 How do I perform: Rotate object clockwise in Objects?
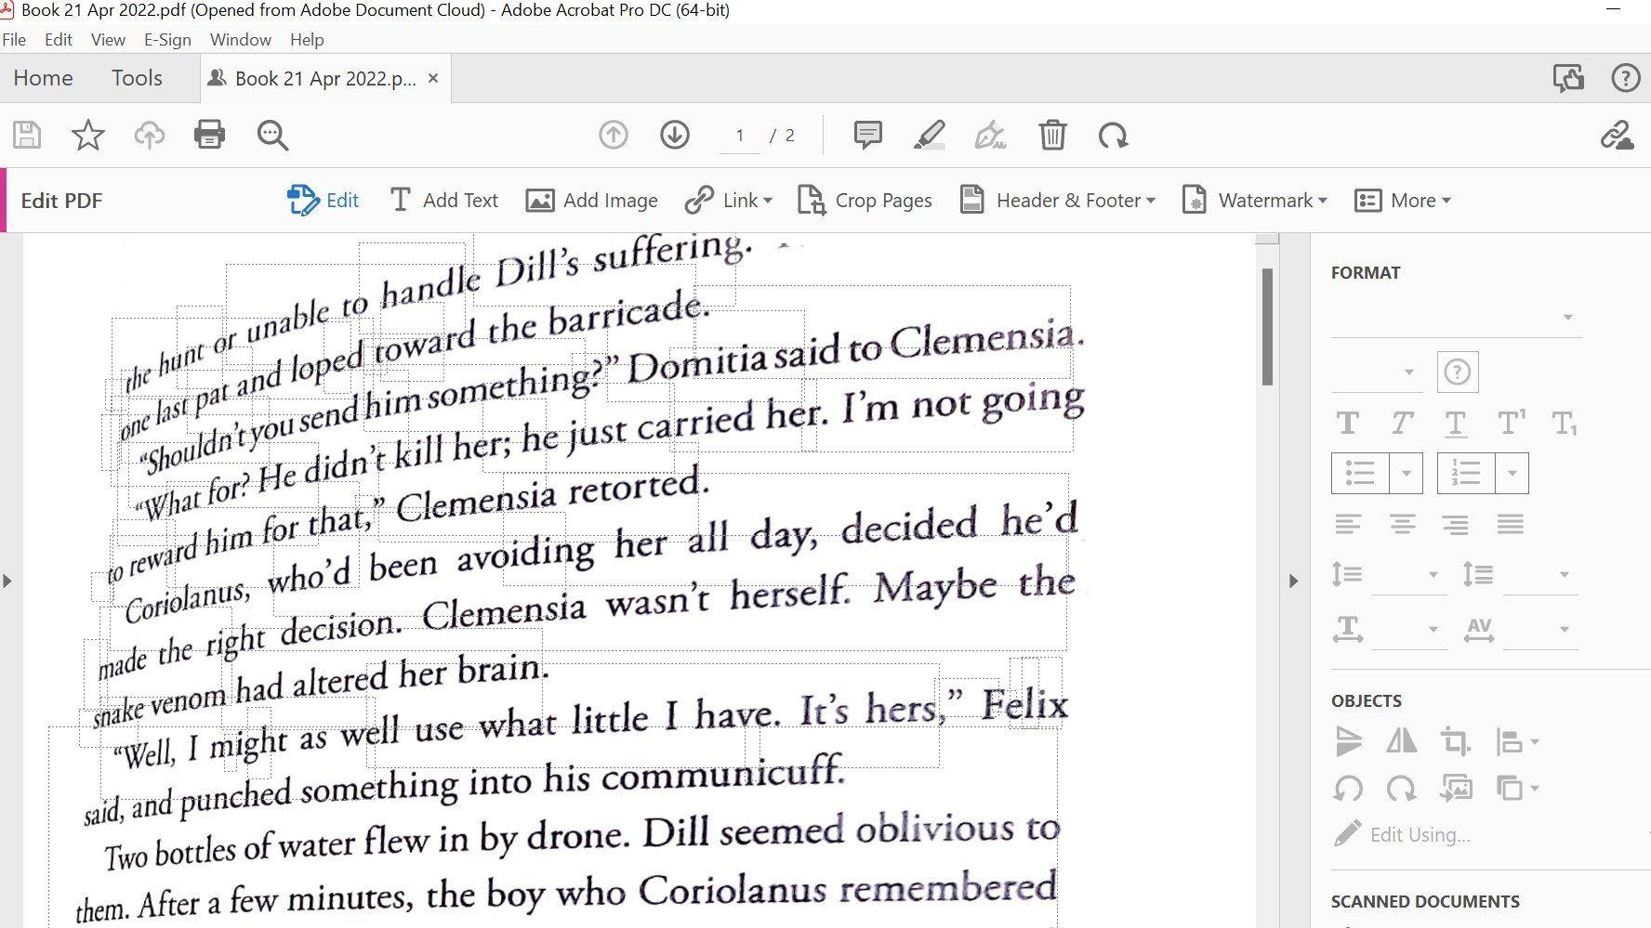click(1401, 789)
